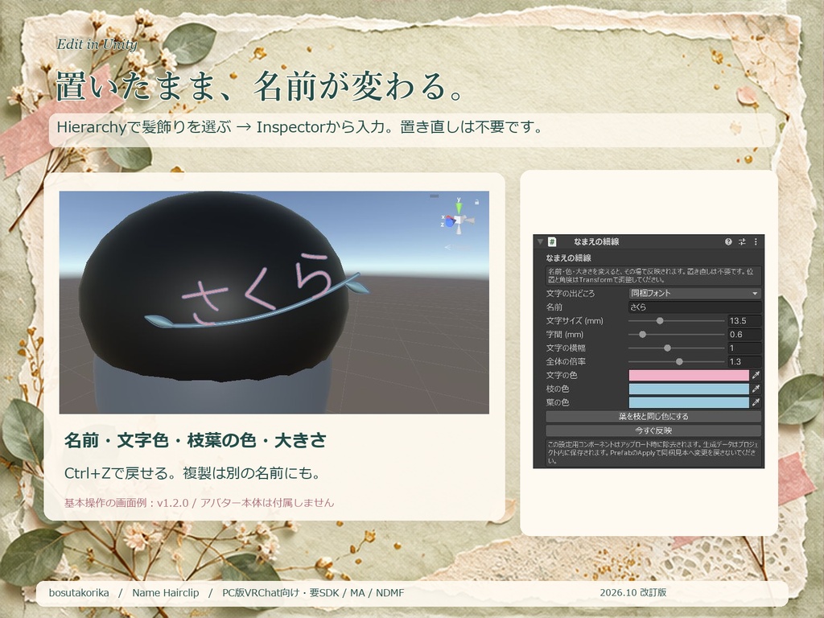Click the white center cube of the gizmo
Screen dimensions: 824x618
point(459,220)
